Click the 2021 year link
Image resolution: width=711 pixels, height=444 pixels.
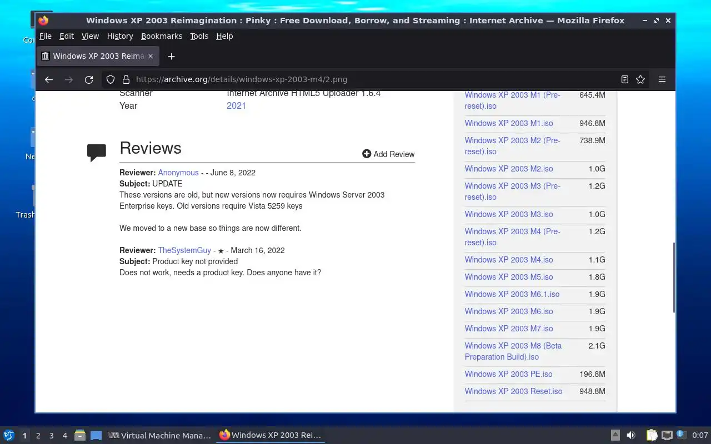point(236,105)
